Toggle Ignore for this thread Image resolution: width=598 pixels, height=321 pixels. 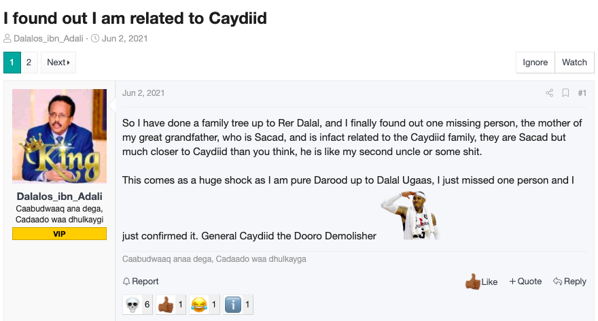[535, 62]
